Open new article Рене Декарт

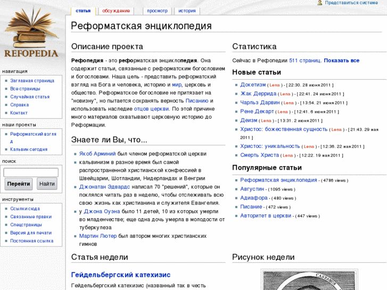pos(257,111)
